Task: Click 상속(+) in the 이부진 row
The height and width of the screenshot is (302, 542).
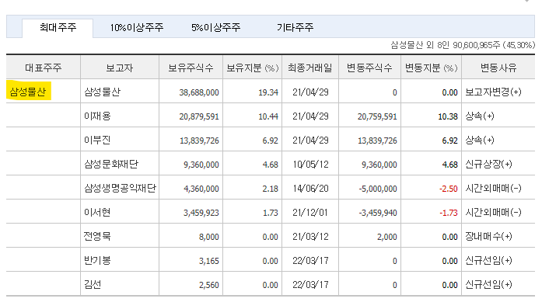Action: pyautogui.click(x=480, y=140)
